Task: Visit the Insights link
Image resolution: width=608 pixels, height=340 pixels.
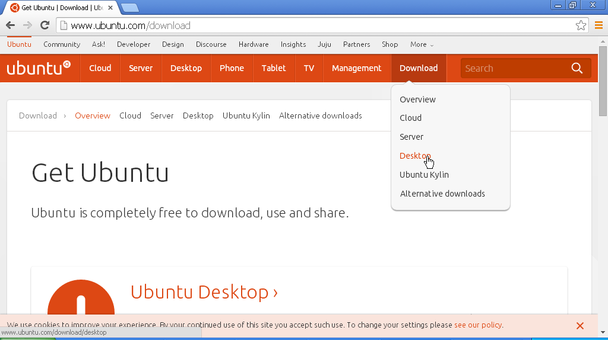Action: [293, 44]
